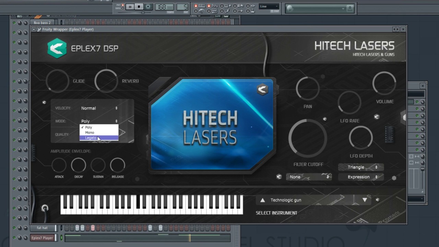Open the Expression modulation dropdown

tap(361, 177)
